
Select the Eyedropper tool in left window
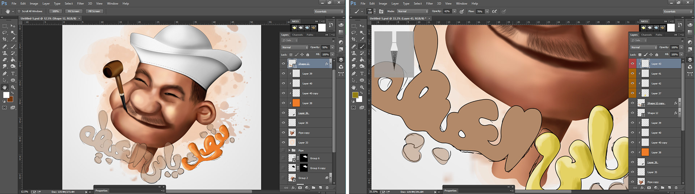[13, 39]
